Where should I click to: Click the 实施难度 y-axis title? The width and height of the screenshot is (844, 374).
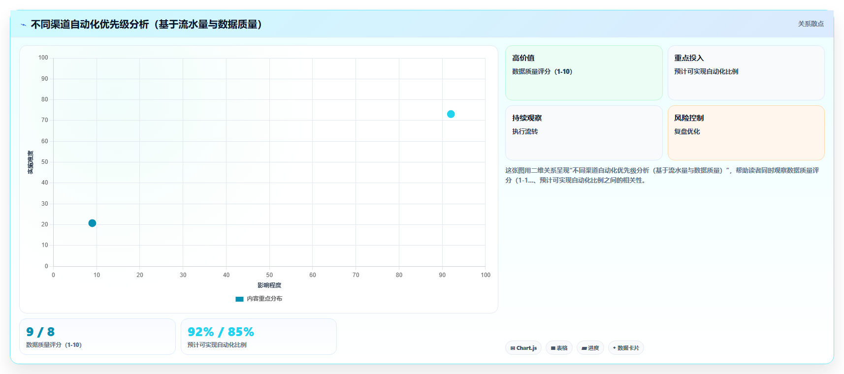pos(31,162)
